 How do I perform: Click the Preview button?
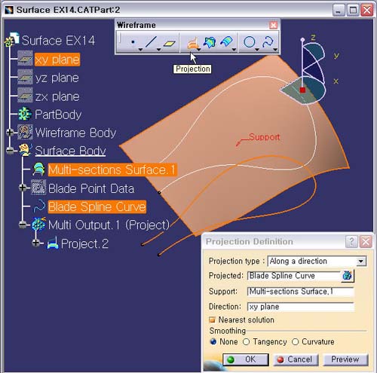345,359
